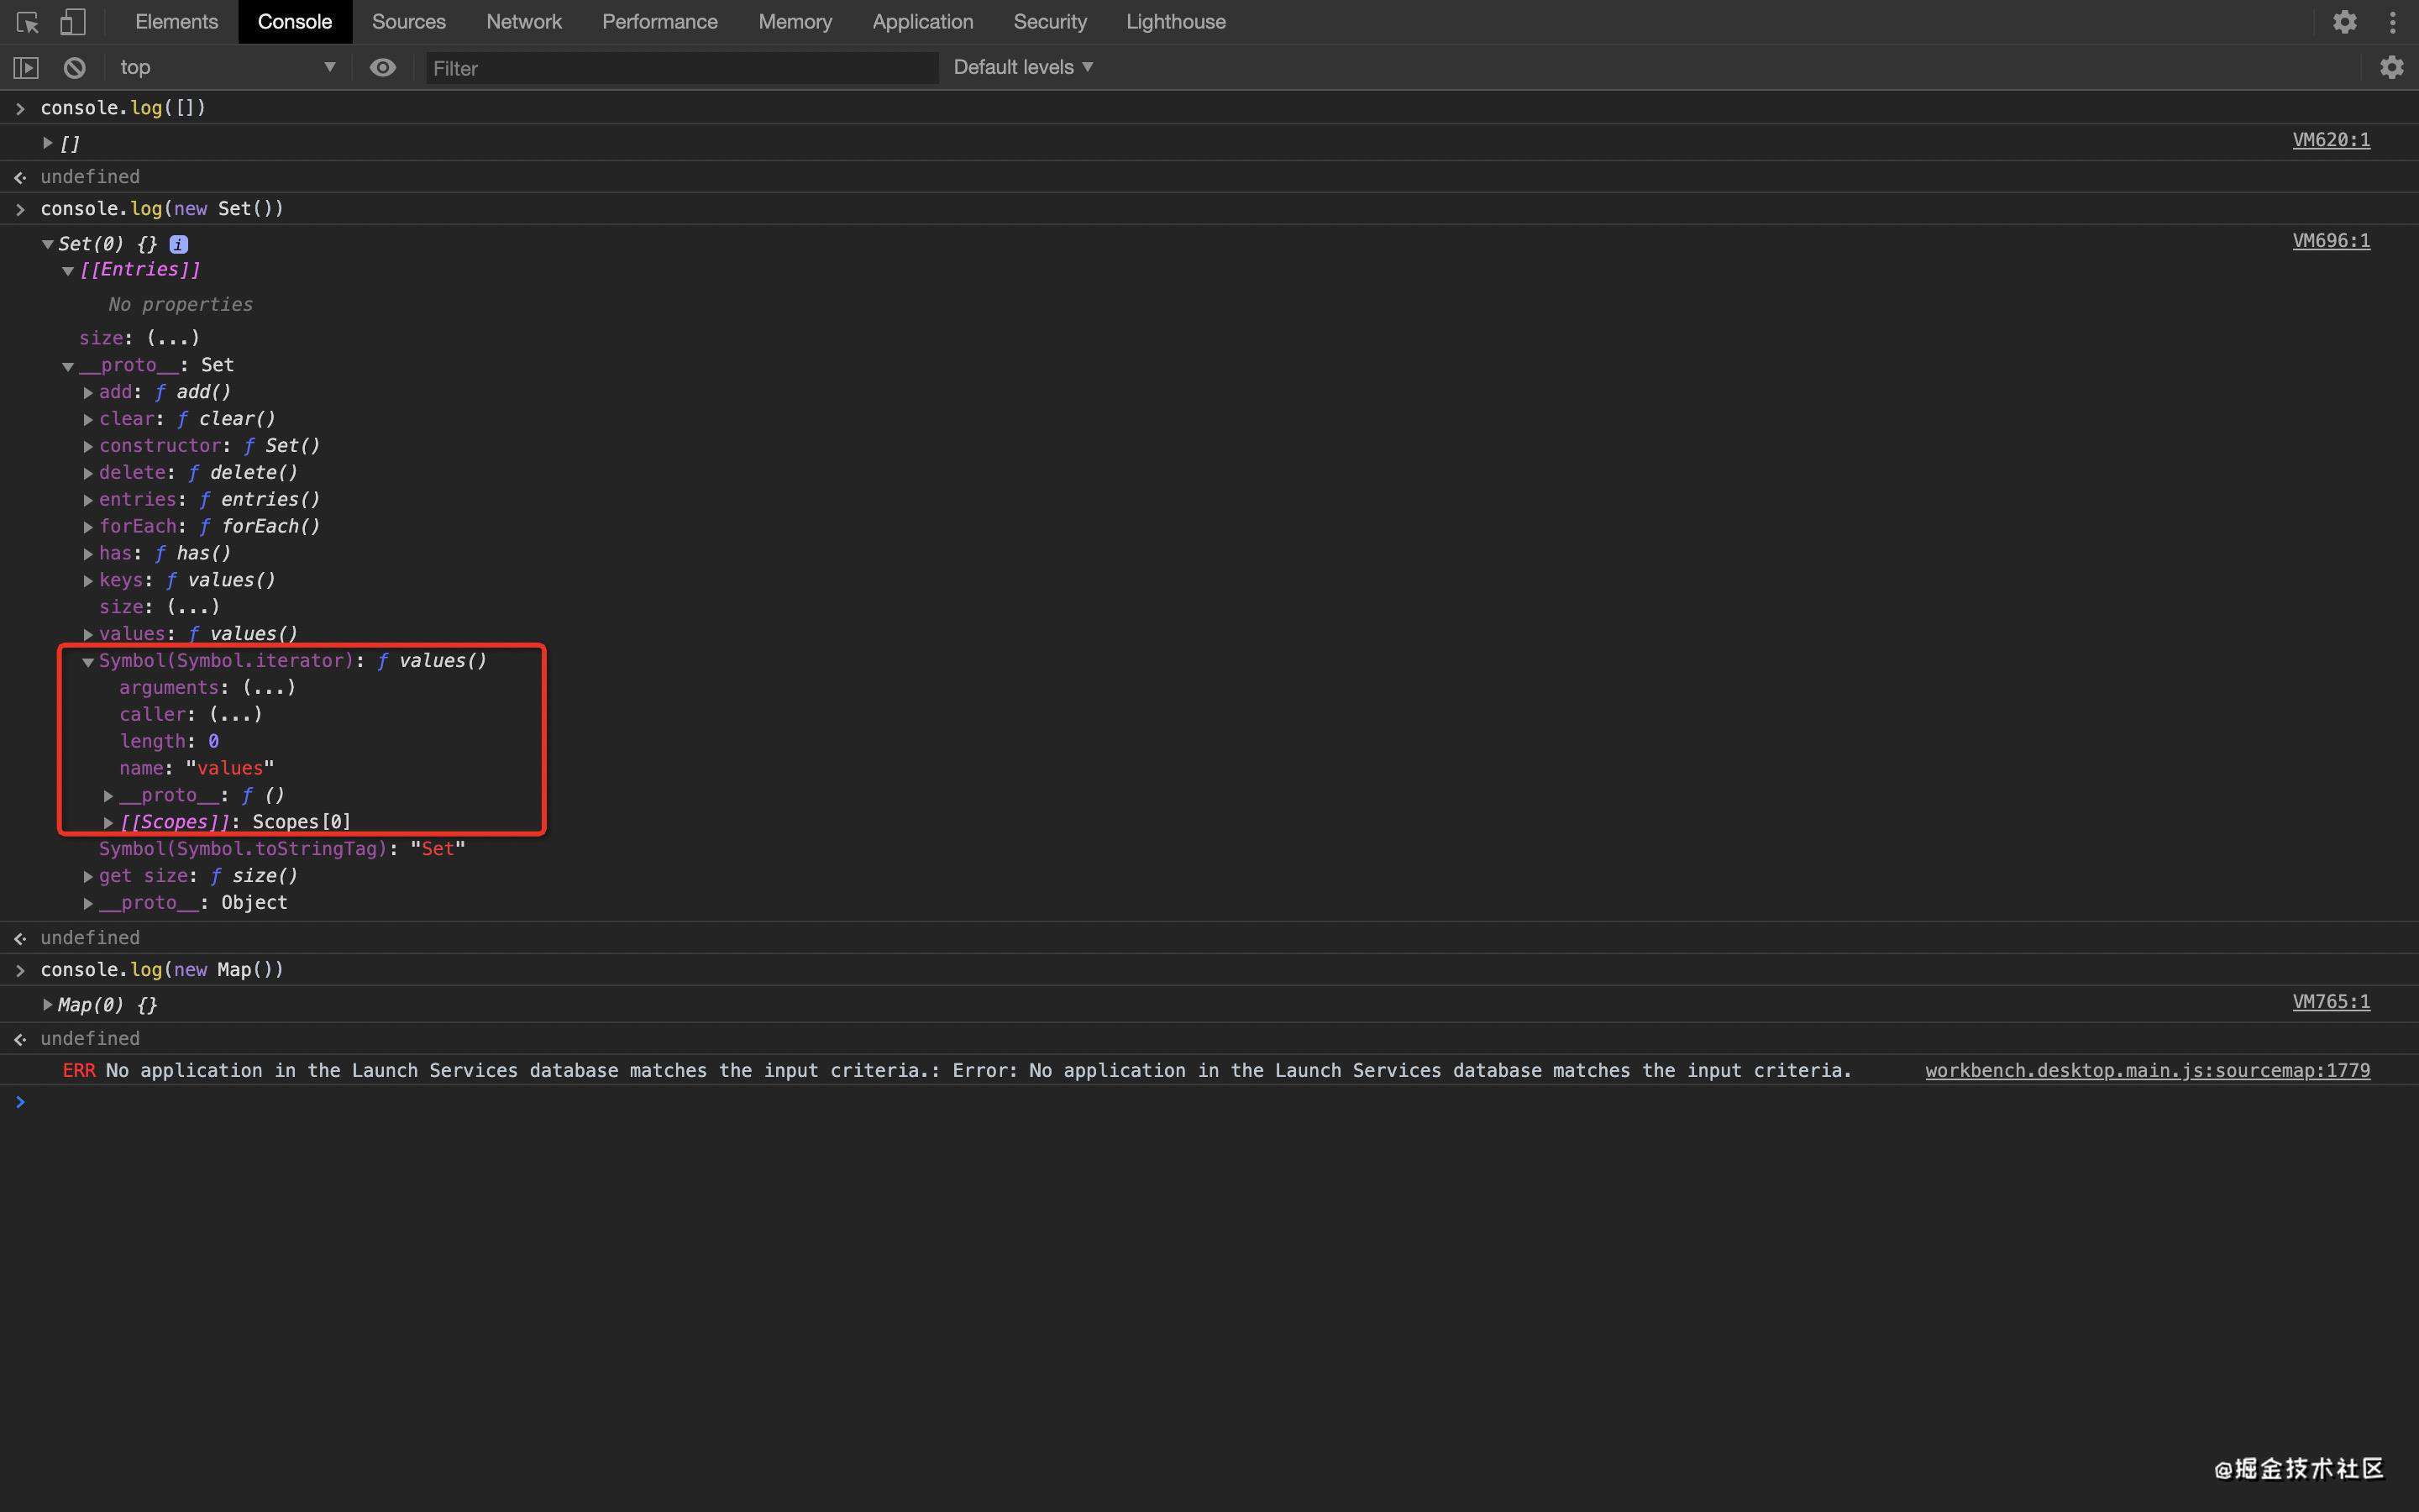Expand the get size: f size() entry
The image size is (2419, 1512).
(x=88, y=877)
